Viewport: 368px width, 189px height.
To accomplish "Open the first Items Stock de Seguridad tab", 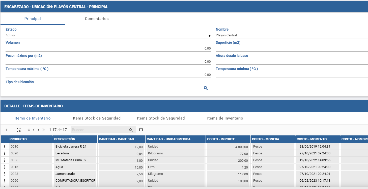I will [97, 118].
